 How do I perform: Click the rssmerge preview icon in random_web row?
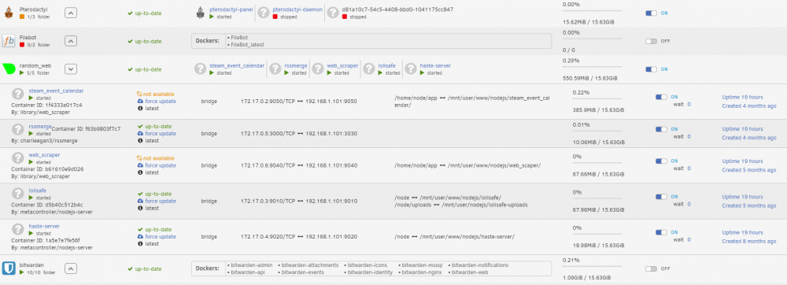275,68
